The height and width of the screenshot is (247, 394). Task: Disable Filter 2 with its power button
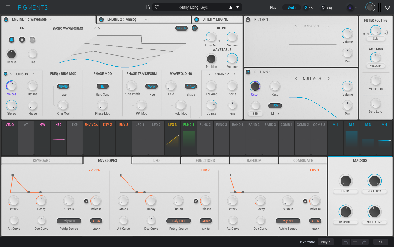248,72
